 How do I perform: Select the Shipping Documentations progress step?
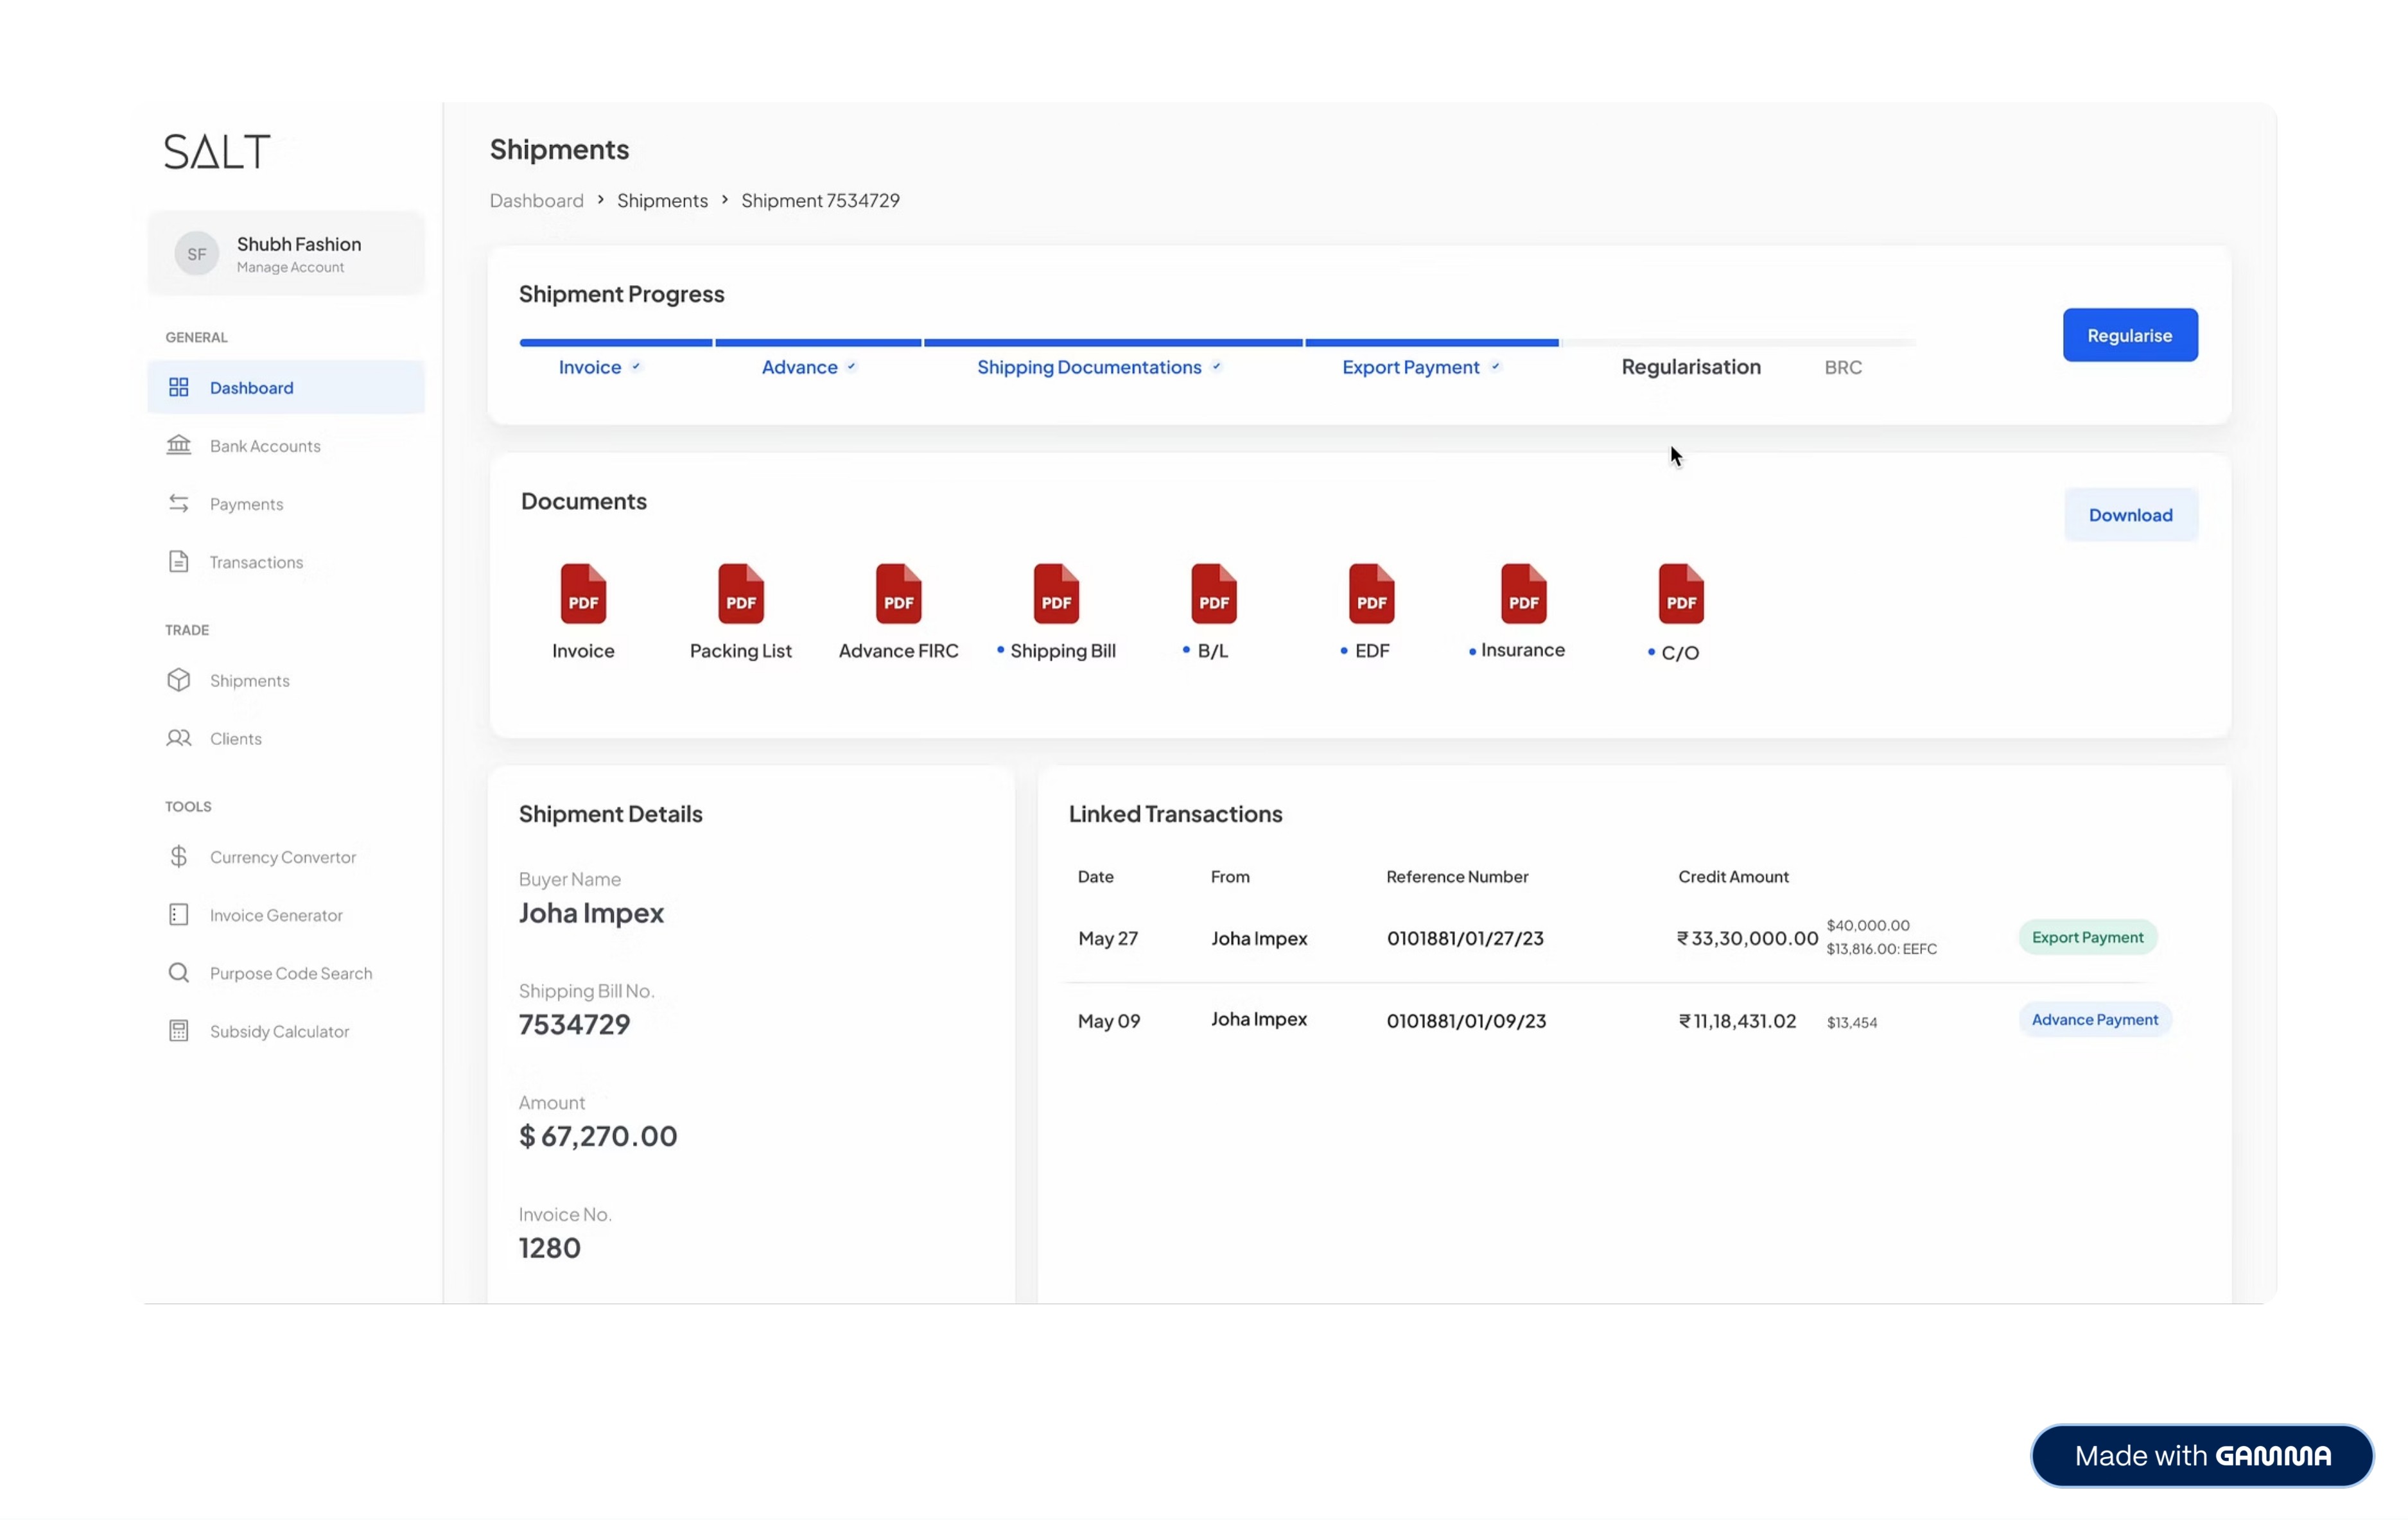[x=1089, y=367]
